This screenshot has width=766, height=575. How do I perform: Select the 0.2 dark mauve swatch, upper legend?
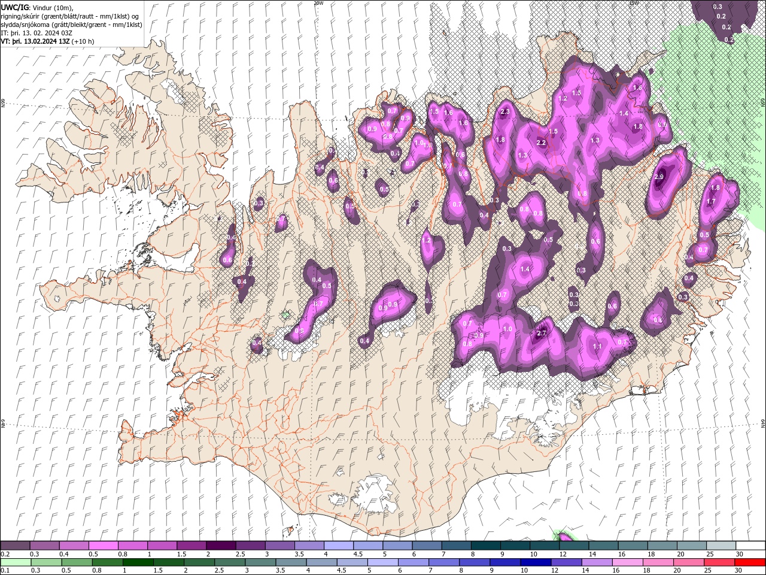coord(15,546)
